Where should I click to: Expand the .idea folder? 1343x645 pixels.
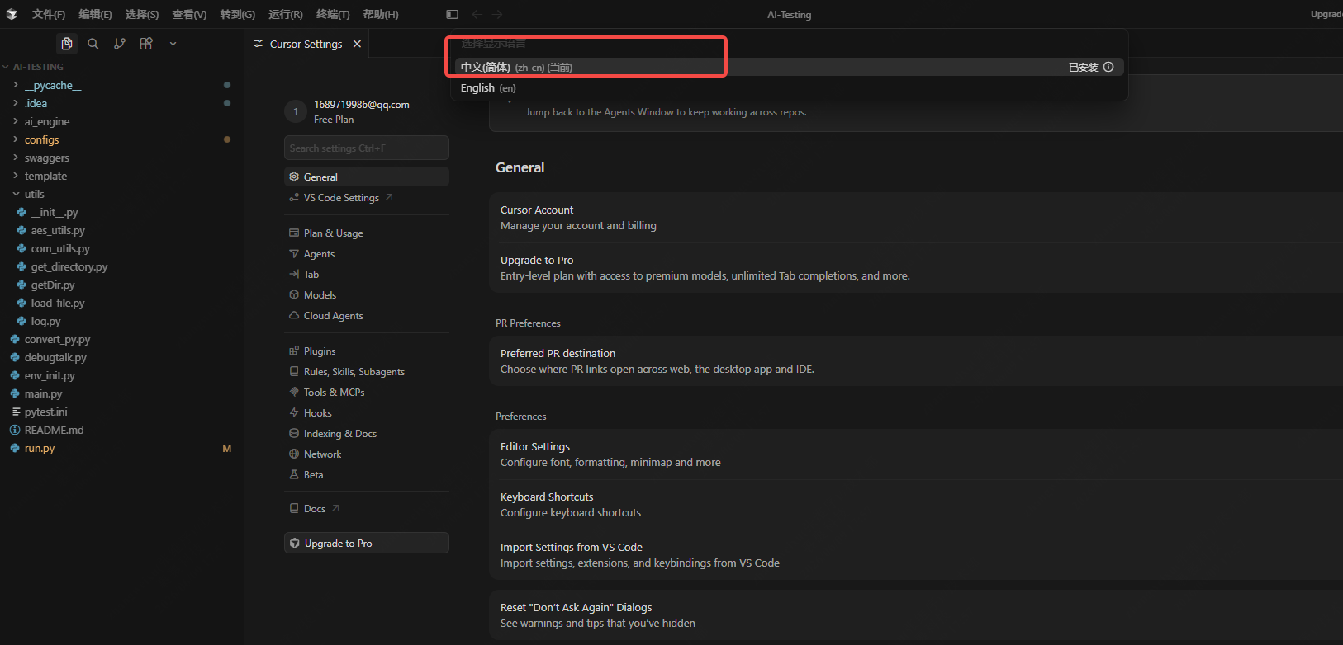(x=121, y=103)
